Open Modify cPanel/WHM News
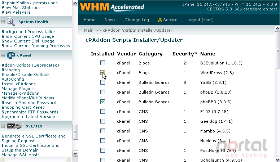The height and width of the screenshot is (162, 280). click(28, 98)
